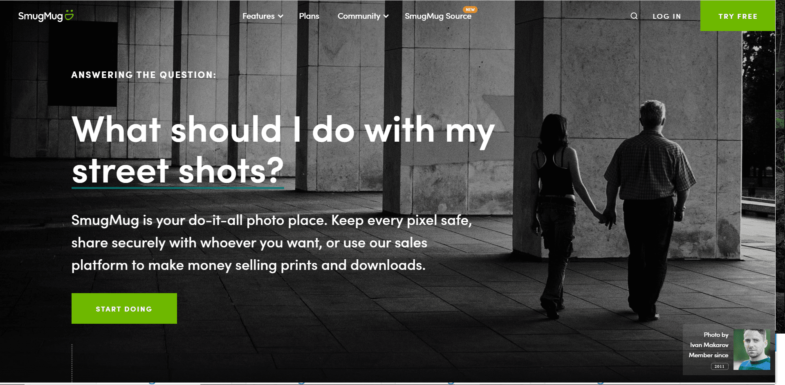Image resolution: width=785 pixels, height=385 pixels.
Task: Click the 2011 member-since badge
Action: point(720,366)
